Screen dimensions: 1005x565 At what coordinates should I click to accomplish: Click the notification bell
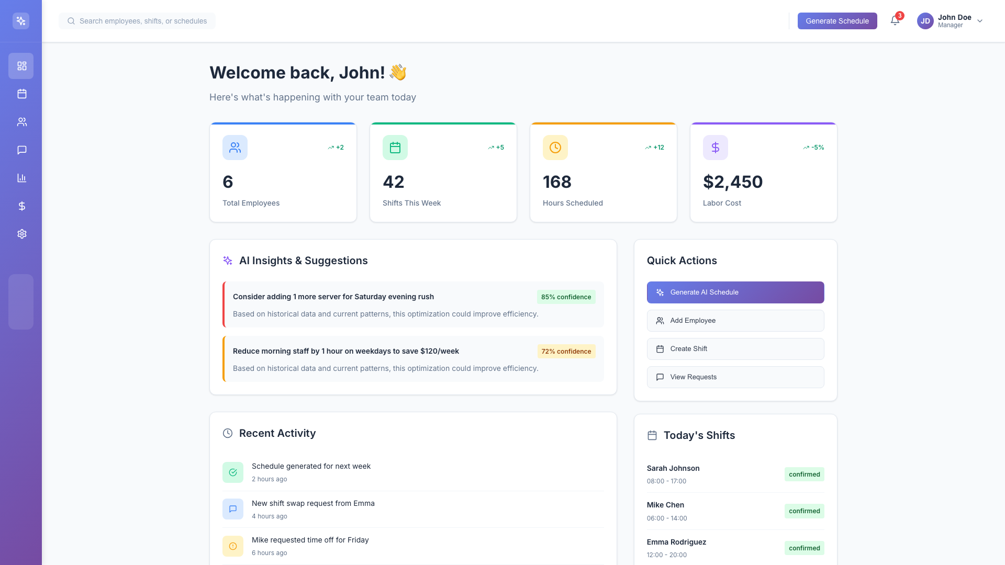(x=895, y=21)
